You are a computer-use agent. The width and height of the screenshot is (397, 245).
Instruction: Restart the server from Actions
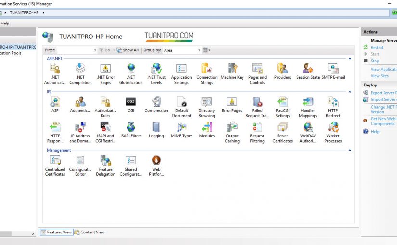377,47
